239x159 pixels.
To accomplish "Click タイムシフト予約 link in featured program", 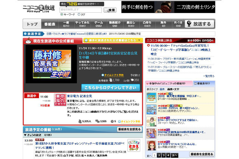I will click(114, 75).
